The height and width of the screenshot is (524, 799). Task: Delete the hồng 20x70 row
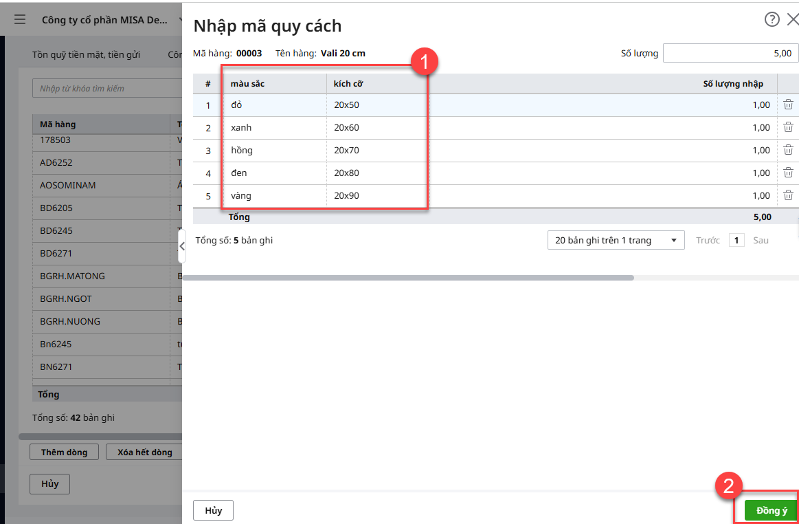[x=788, y=150]
